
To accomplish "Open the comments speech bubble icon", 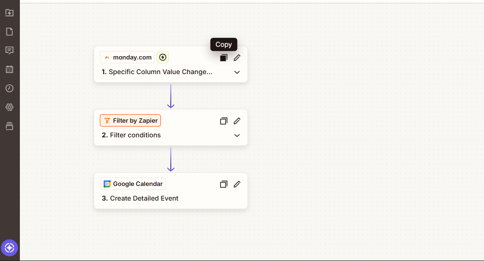I will [x=9, y=51].
